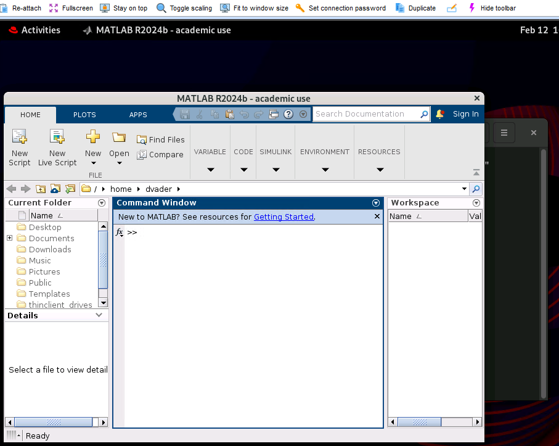Click the folder icon with green arrow in address bar
This screenshot has width=559, height=446.
(70, 189)
